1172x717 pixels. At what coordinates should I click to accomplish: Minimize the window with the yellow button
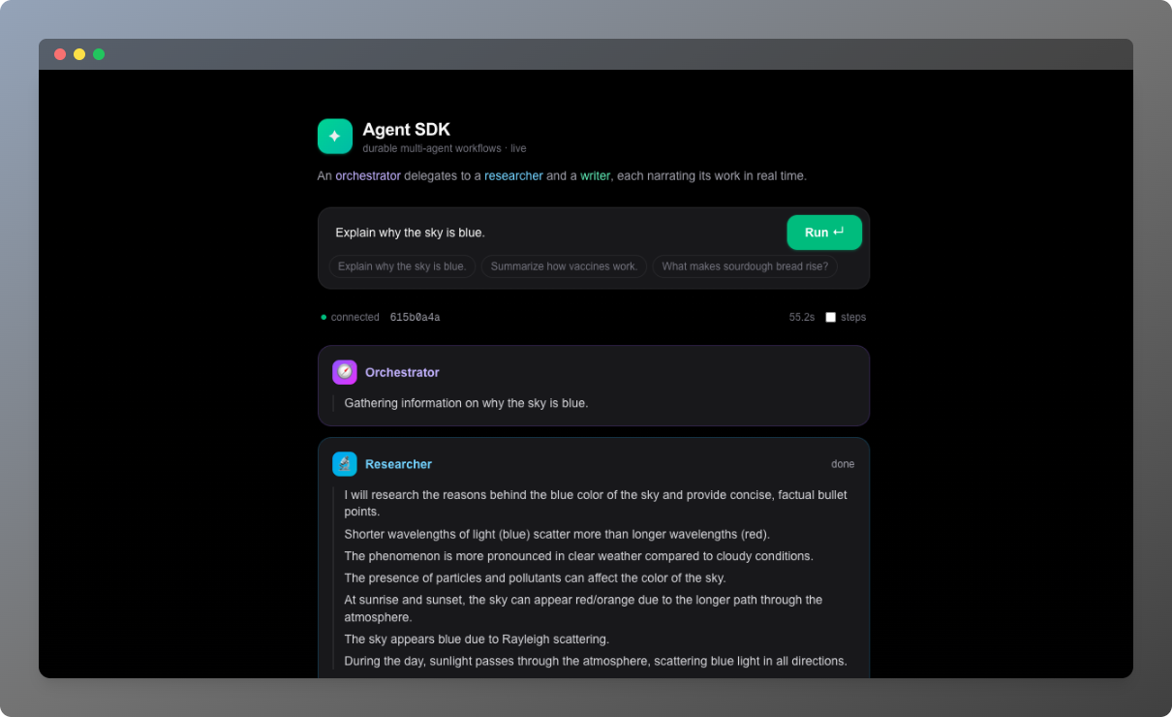[x=79, y=54]
